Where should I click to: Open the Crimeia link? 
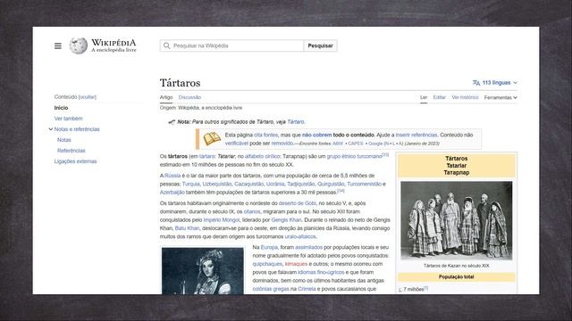[x=307, y=289]
